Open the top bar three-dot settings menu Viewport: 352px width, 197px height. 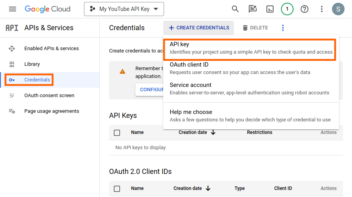click(322, 9)
